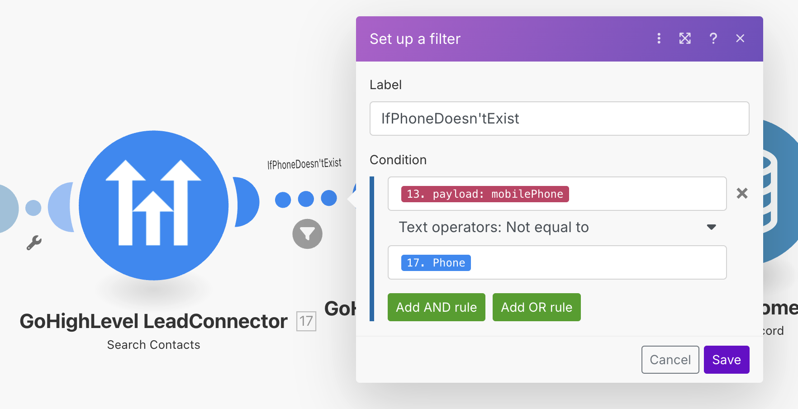Click the first condition operand field

[x=557, y=194]
